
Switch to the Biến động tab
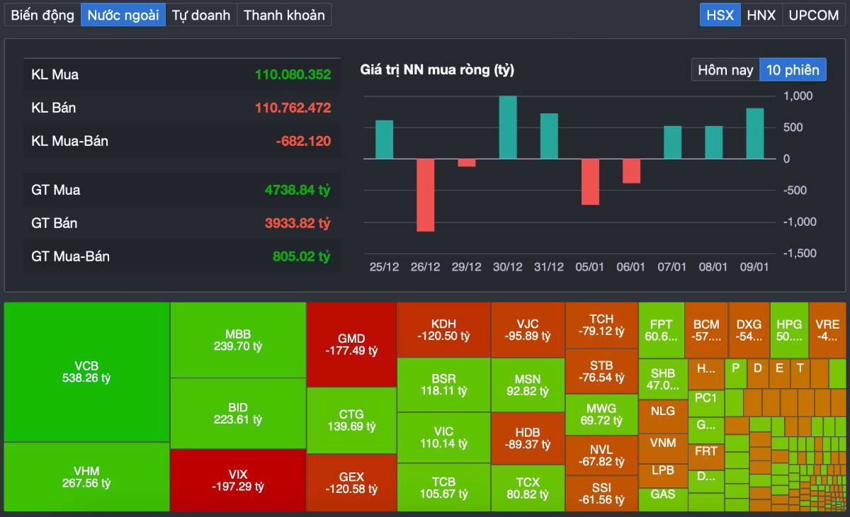tap(42, 15)
